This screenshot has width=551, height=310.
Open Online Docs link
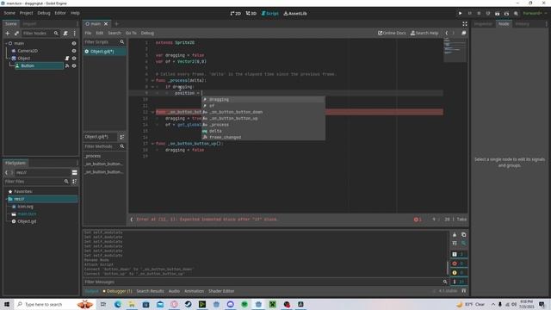392,33
